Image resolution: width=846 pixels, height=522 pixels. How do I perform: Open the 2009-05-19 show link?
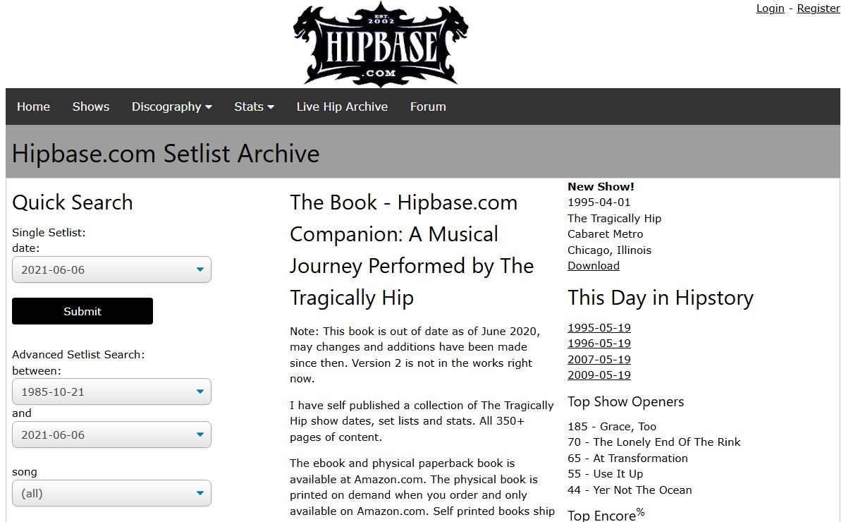[x=599, y=375]
